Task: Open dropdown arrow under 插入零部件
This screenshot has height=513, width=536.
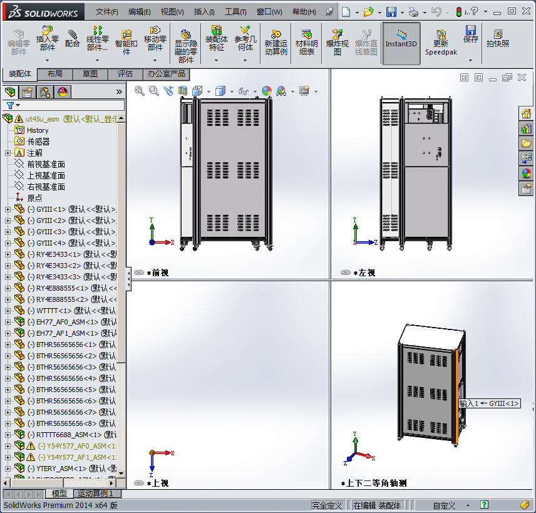Action: coord(47,61)
